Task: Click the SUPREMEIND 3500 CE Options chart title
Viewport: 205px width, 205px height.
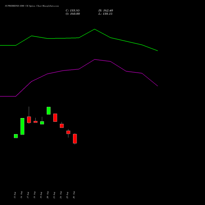Action: pos(32,6)
